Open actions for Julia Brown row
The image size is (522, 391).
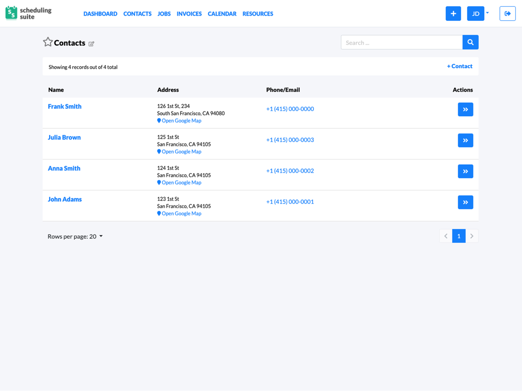coord(466,140)
